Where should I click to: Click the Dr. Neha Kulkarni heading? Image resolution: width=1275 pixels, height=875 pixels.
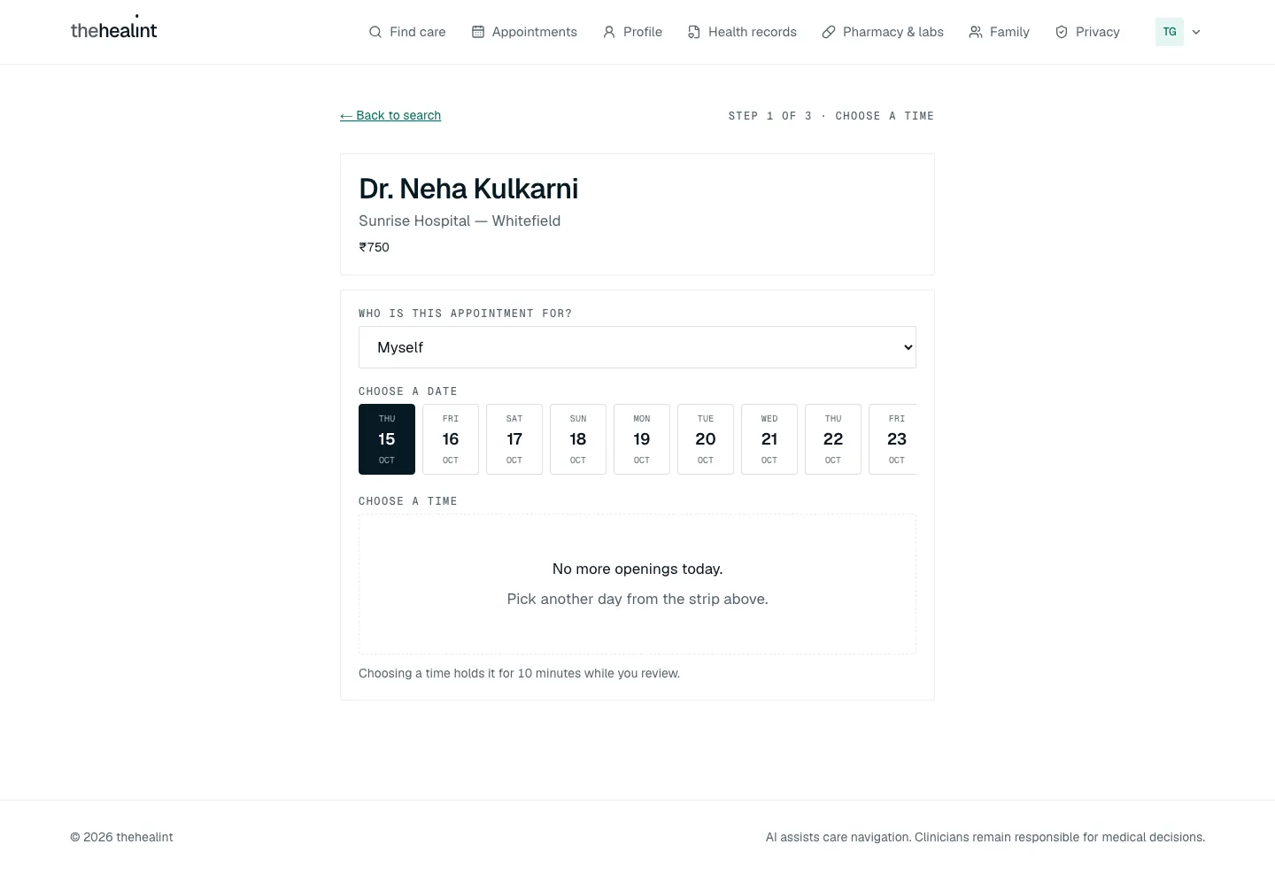coord(468,189)
